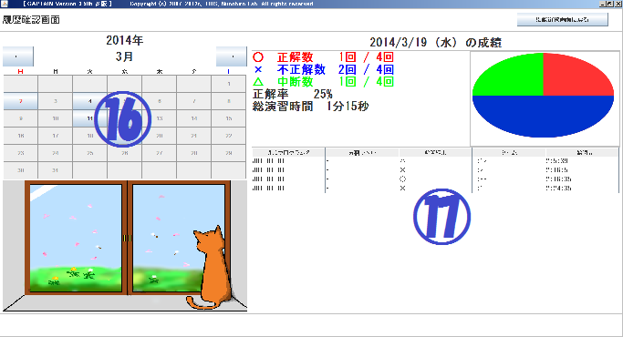This screenshot has height=337, width=623.
Task: Select highlighted red day 2 in calendar
Action: pyautogui.click(x=21, y=101)
